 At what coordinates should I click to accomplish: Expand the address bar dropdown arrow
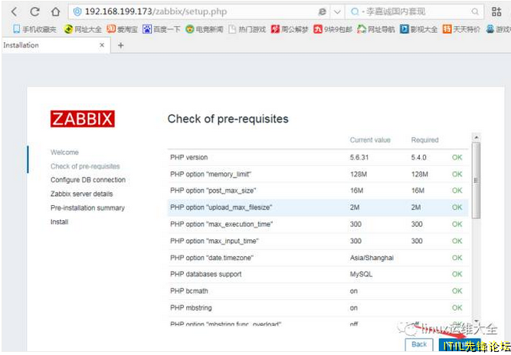pyautogui.click(x=337, y=12)
